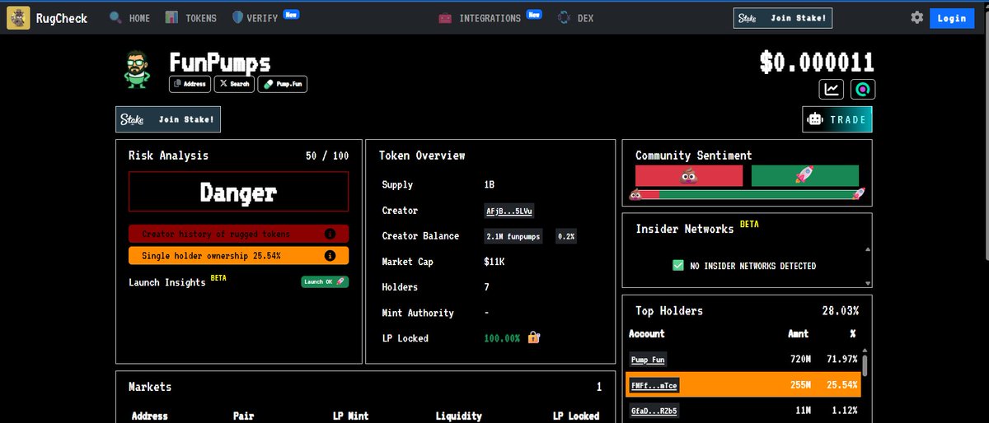Screen dimensions: 989x423
Task: Click the Risk Analysis 50 / 100 score
Action: point(326,155)
